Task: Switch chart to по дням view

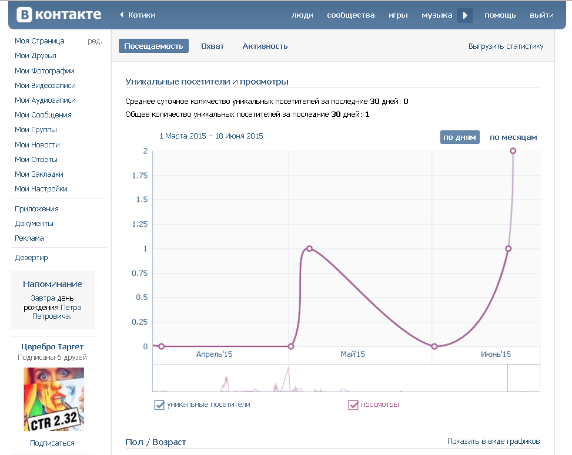Action: tap(460, 137)
